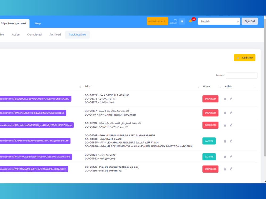
Task: Switch to the Trips Management tab
Action: click(13, 23)
